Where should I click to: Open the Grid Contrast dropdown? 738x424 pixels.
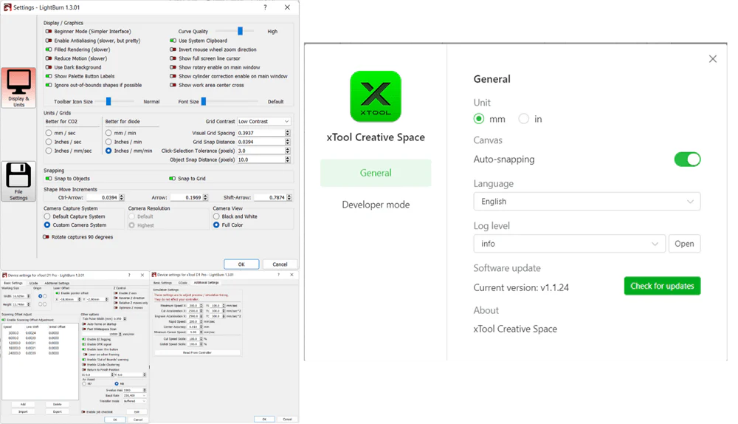coord(263,122)
